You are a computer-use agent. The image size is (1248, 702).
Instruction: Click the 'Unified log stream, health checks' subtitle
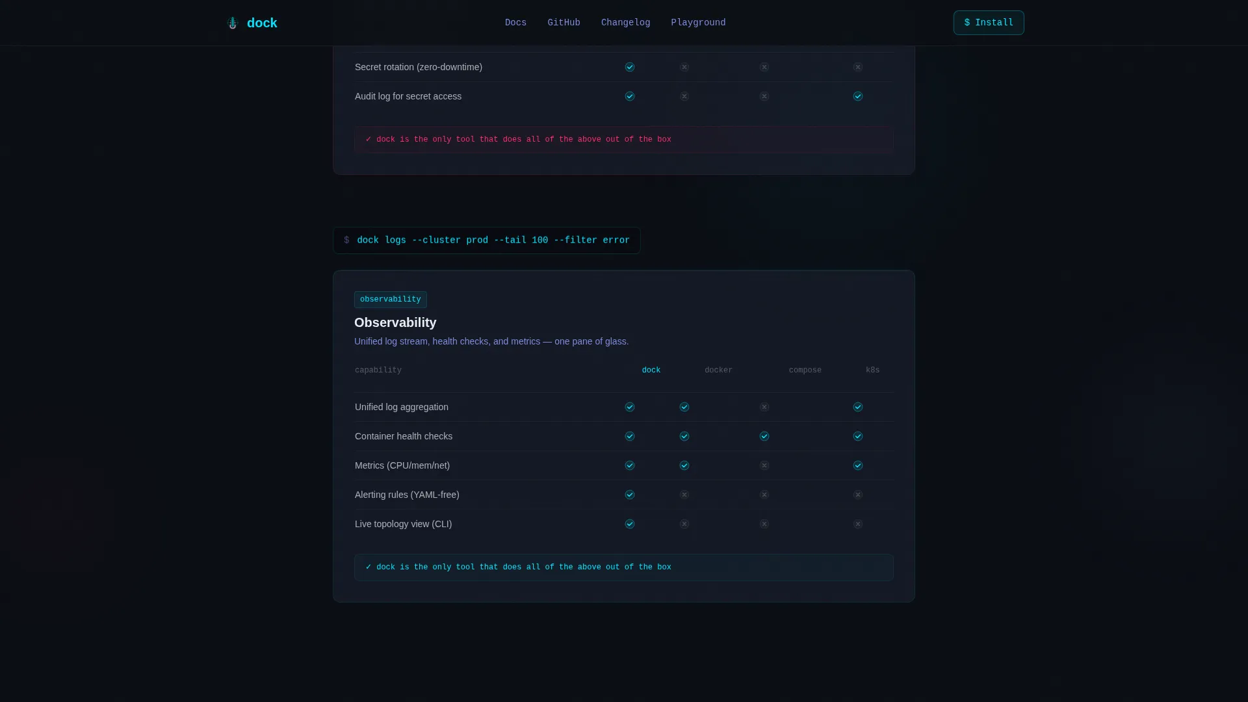tap(491, 341)
